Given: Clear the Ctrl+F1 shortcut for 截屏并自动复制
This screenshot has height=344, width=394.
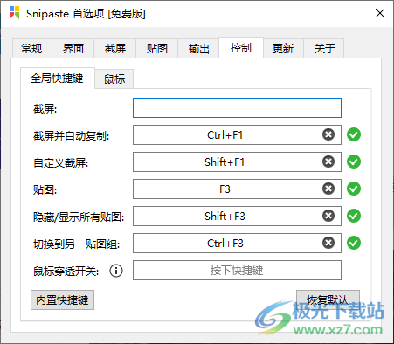Looking at the screenshot, I should click(328, 134).
